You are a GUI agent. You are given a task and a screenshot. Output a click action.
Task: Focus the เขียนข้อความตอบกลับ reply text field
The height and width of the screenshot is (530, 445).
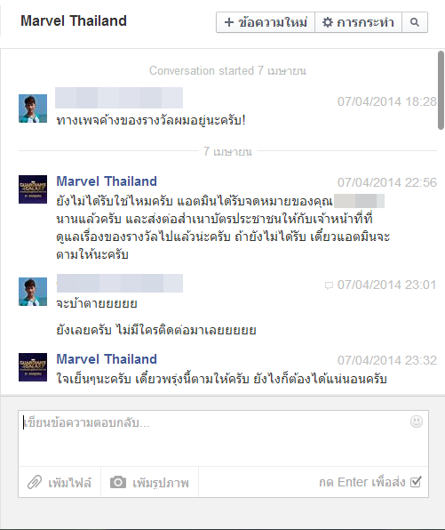click(x=223, y=438)
